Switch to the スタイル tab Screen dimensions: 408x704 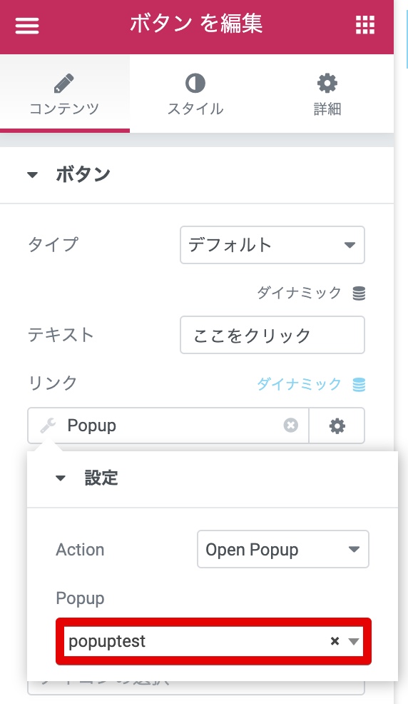coord(195,95)
